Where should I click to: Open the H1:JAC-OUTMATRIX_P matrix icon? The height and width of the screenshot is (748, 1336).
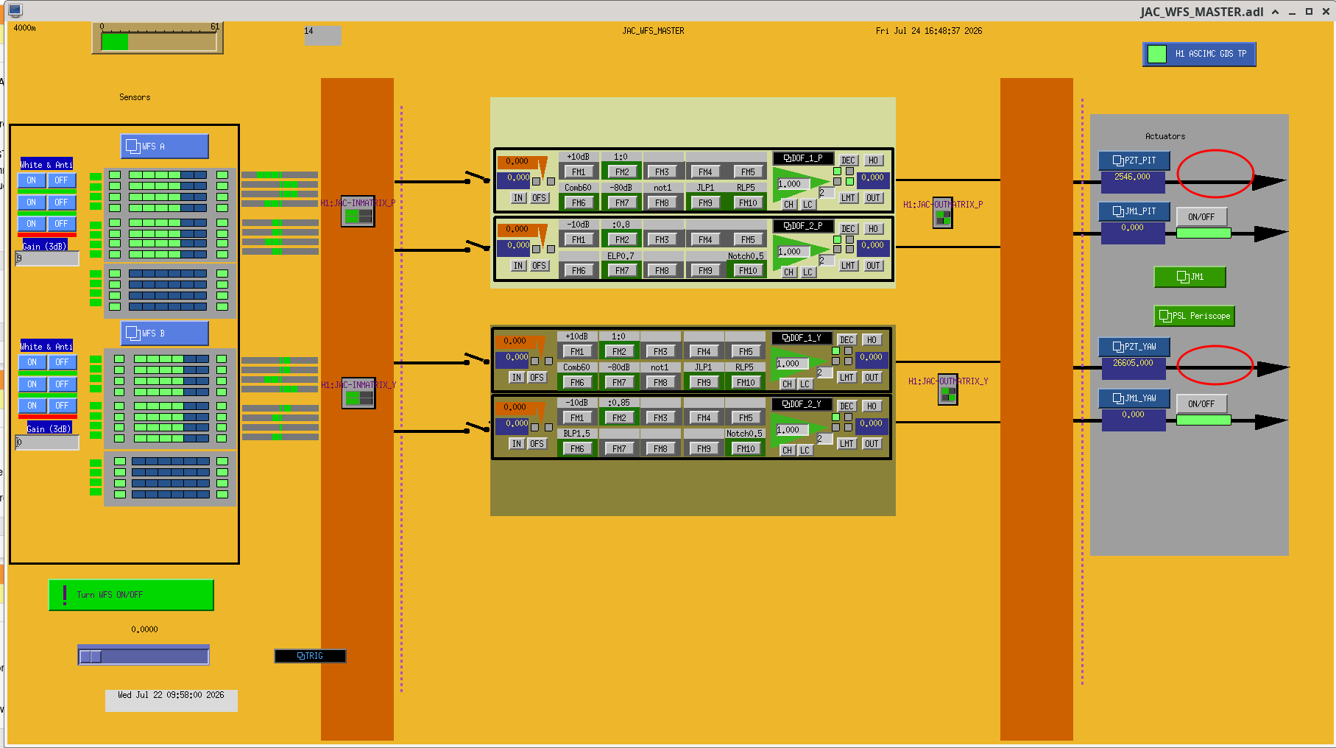coord(943,214)
